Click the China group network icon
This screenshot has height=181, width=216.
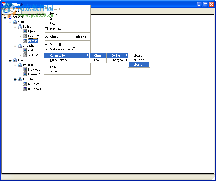pos(15,22)
